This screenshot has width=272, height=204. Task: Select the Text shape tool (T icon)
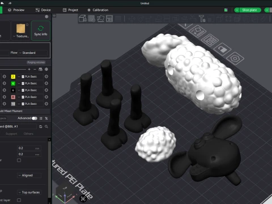pyautogui.click(x=202, y=19)
